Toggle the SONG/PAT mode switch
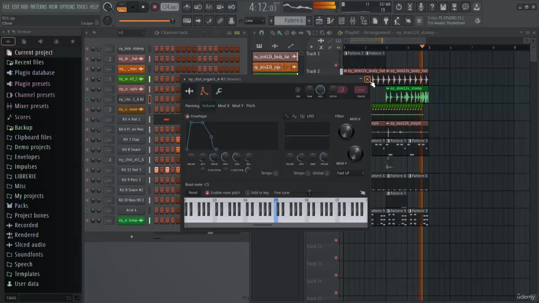This screenshot has height=303, width=539. point(122,7)
